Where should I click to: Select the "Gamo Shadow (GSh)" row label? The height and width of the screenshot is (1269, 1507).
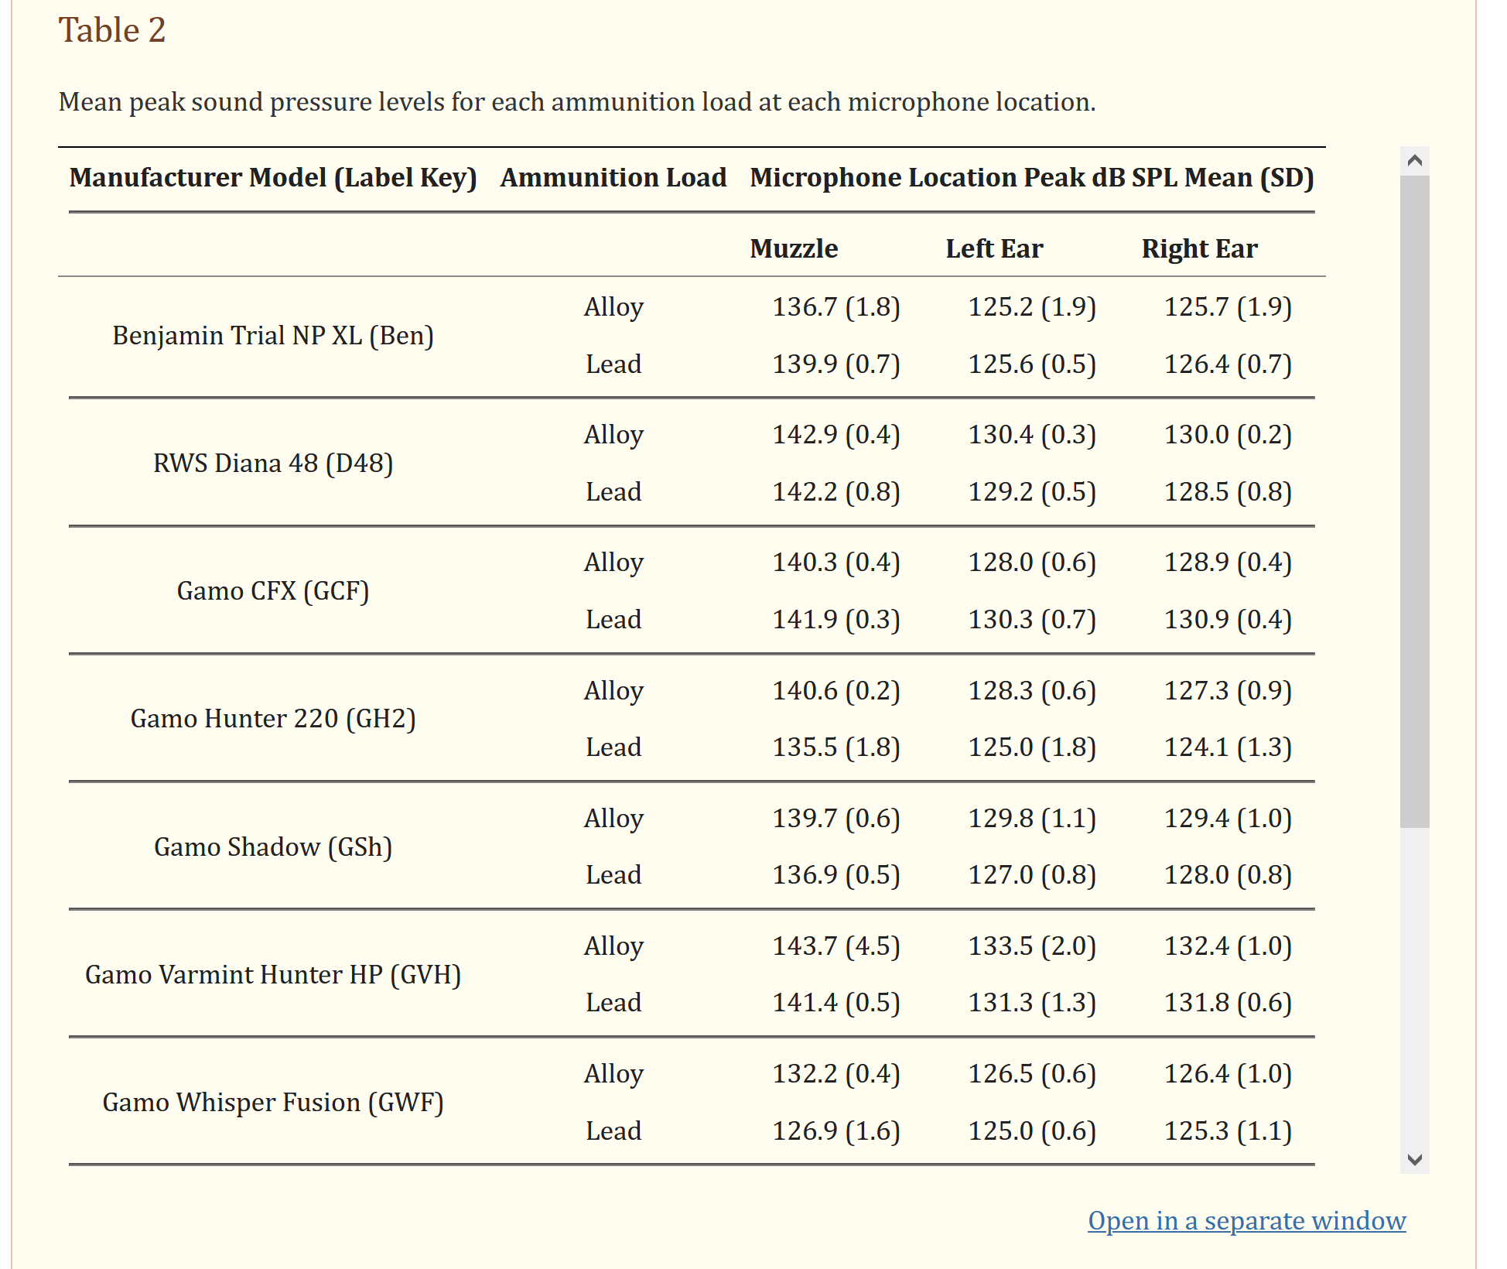click(273, 847)
